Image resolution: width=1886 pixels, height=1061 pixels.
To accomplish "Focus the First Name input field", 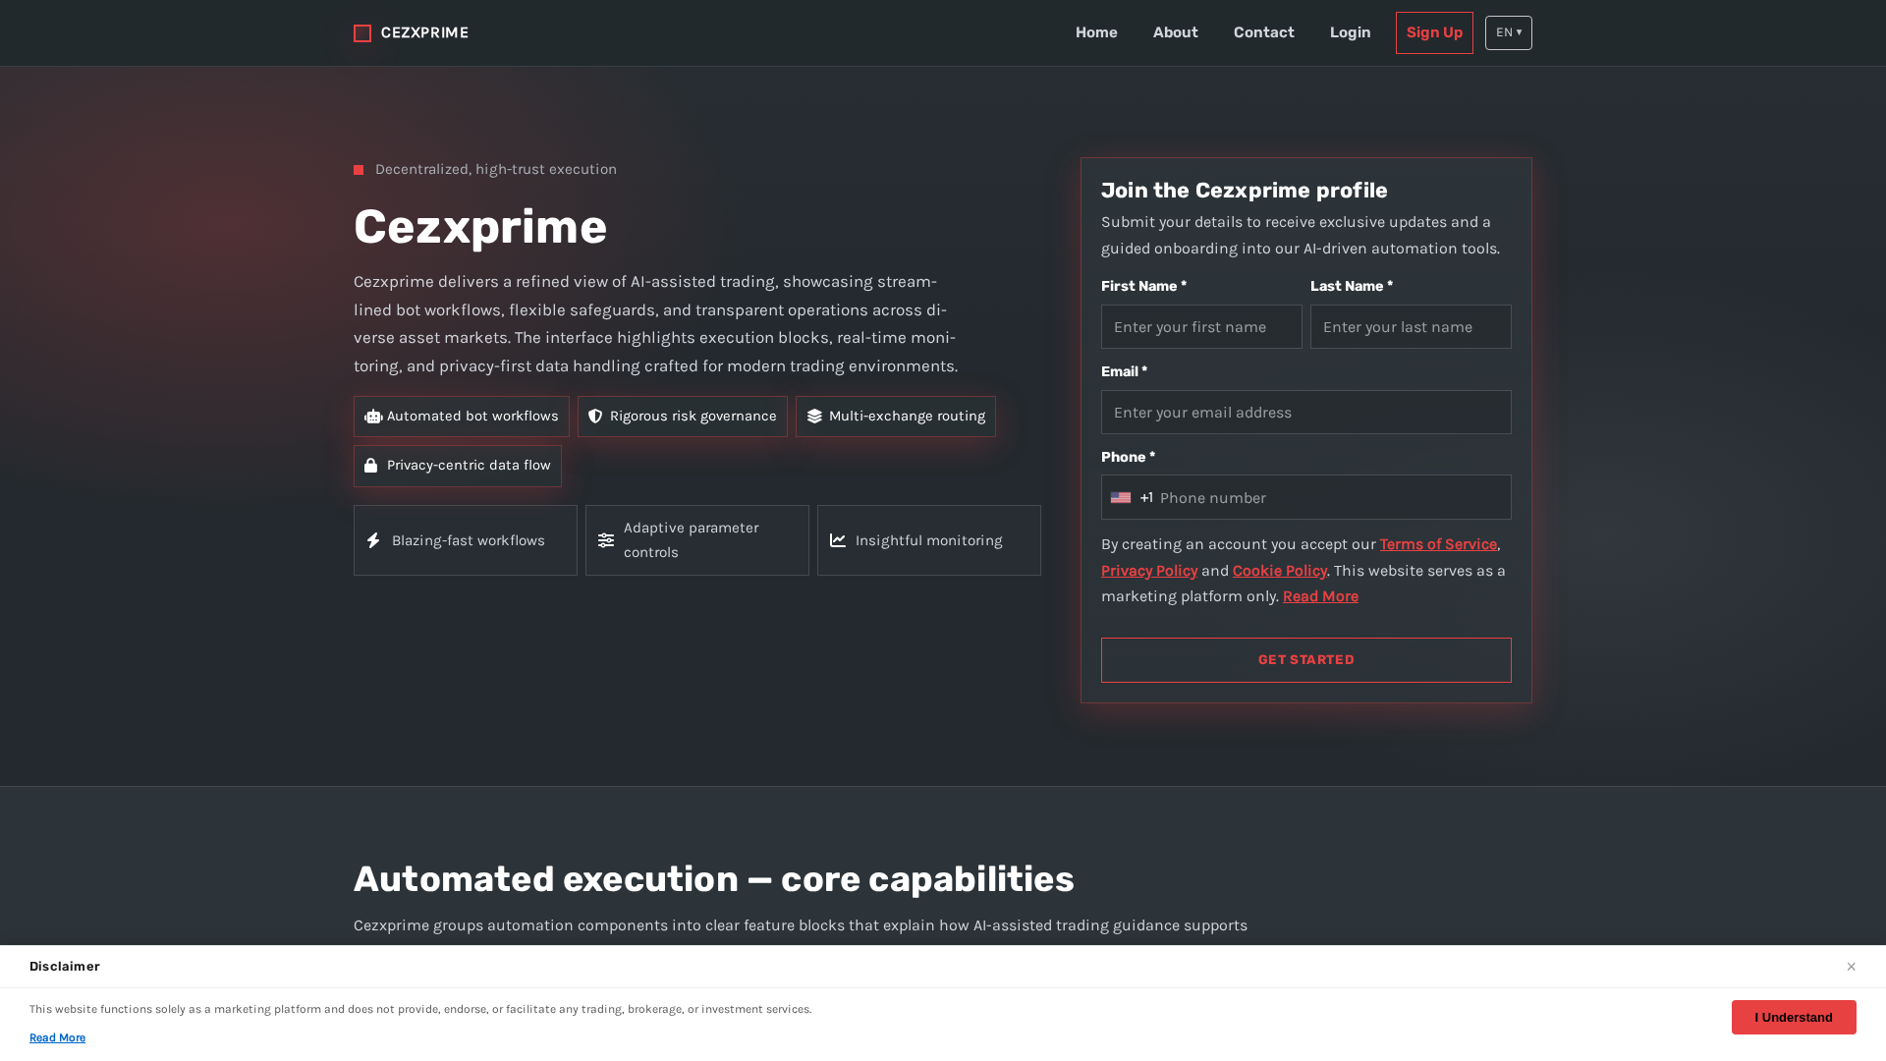I will [1201, 326].
